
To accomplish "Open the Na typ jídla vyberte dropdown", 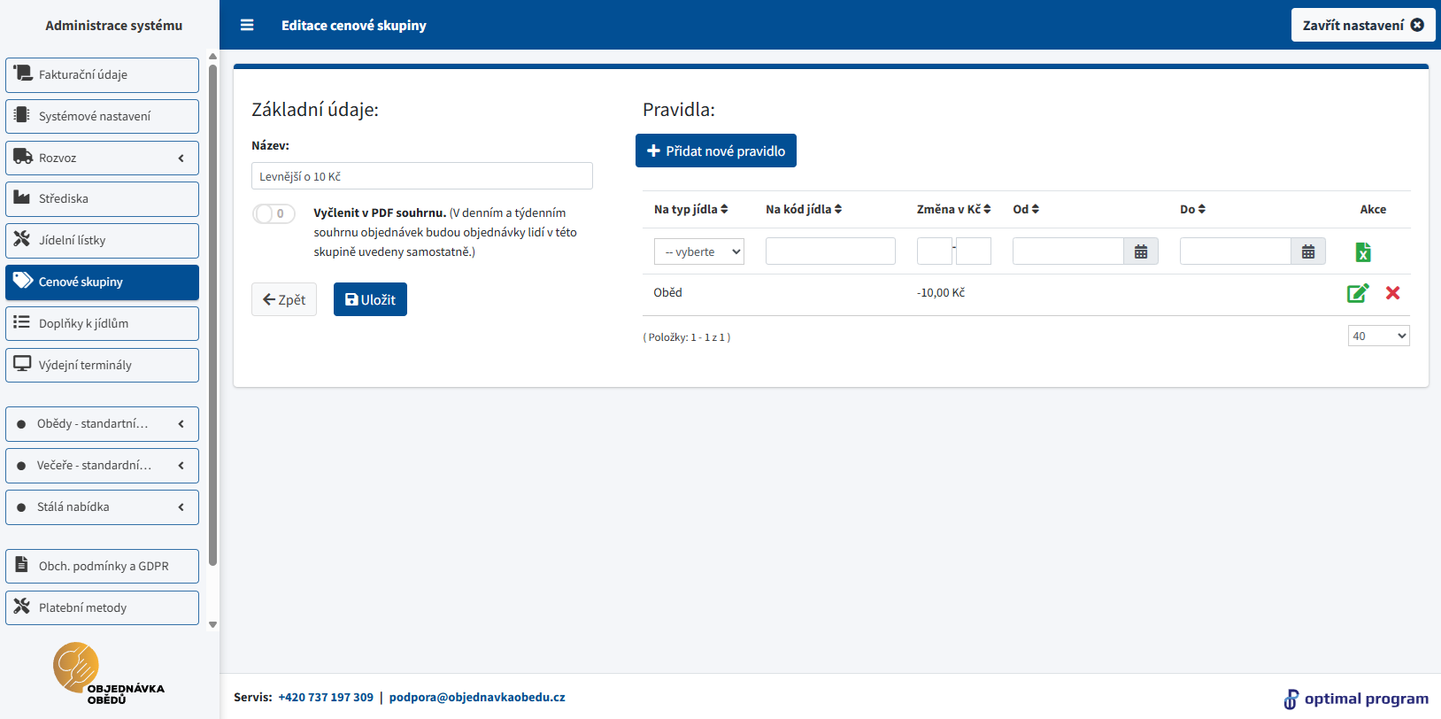I will pyautogui.click(x=698, y=251).
